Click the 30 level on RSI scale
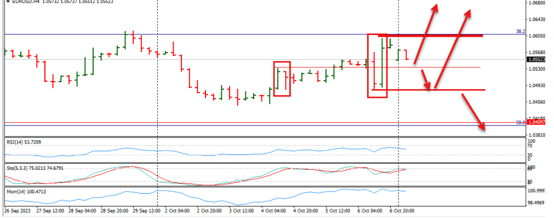 (529, 155)
